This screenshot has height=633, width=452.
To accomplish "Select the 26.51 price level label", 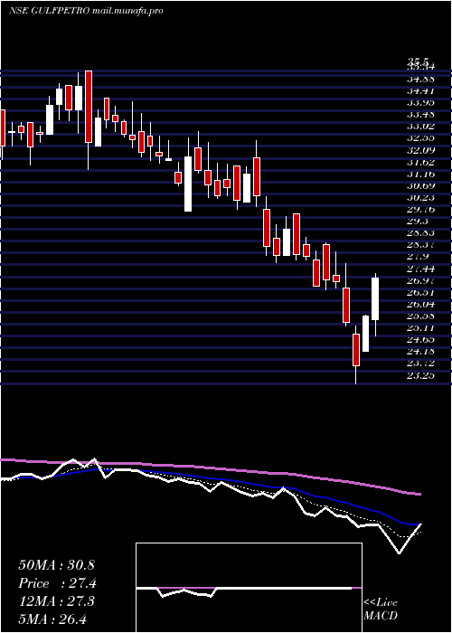I will 422,293.
